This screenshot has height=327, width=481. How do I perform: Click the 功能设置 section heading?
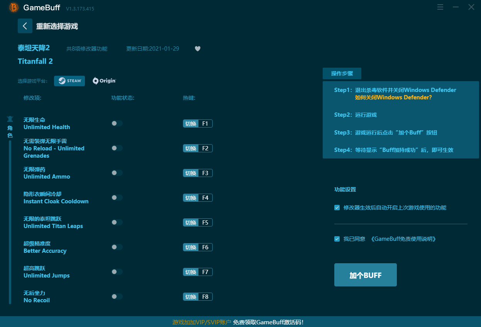[x=345, y=189]
